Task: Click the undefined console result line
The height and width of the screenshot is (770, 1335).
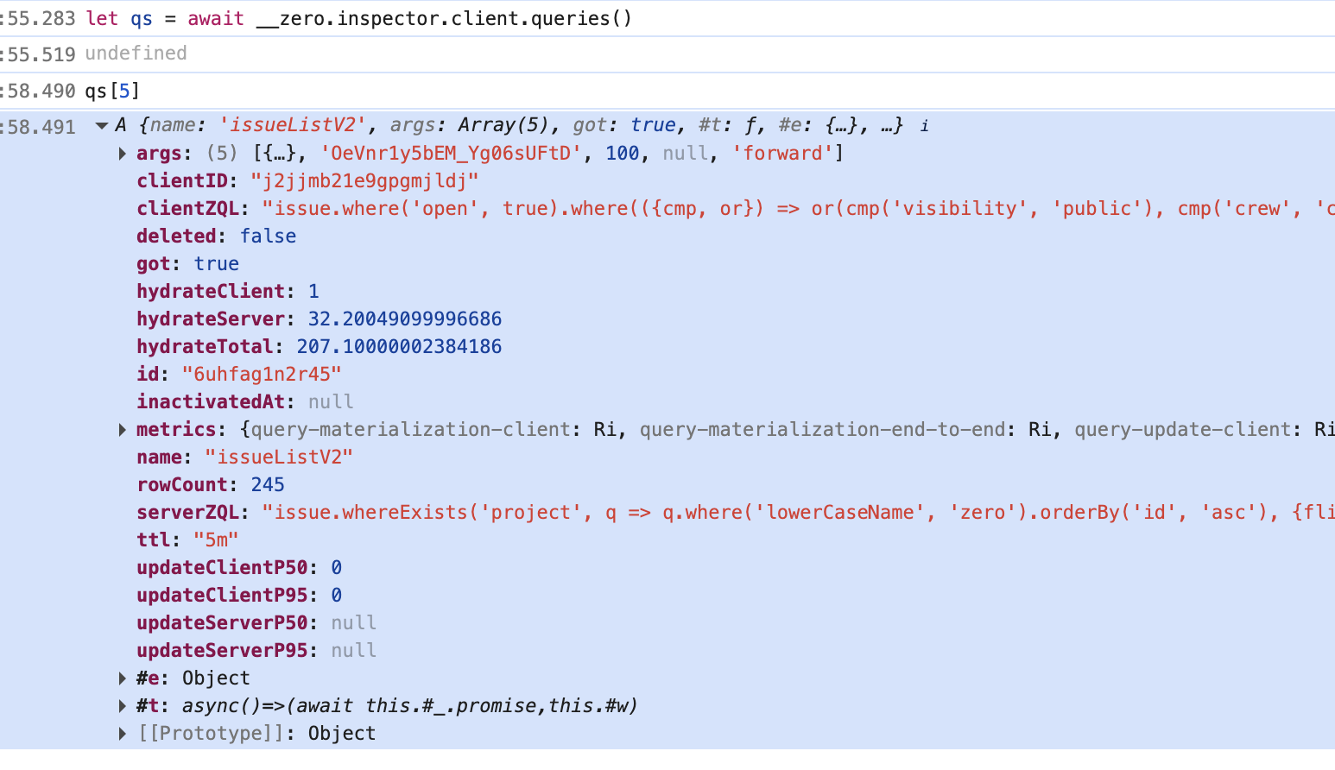Action: [x=136, y=54]
